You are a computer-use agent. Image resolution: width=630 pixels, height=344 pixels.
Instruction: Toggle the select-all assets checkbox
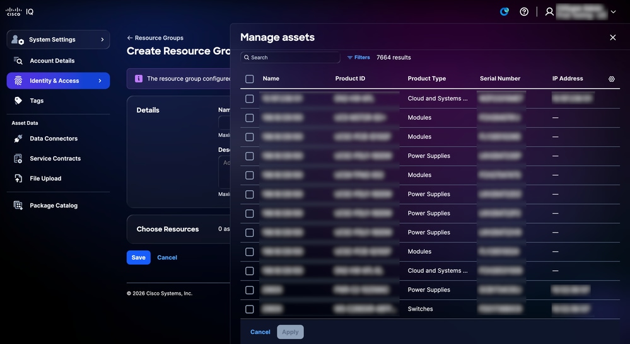[x=250, y=79]
